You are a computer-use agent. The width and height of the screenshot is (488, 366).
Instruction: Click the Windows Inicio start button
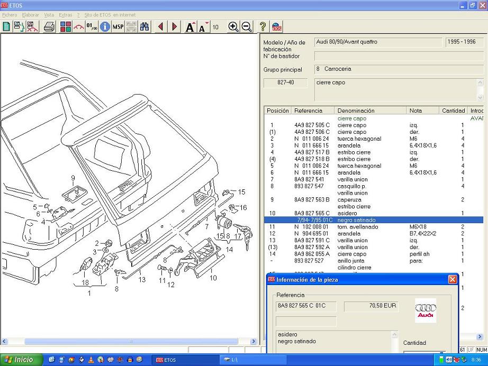pos(21,360)
